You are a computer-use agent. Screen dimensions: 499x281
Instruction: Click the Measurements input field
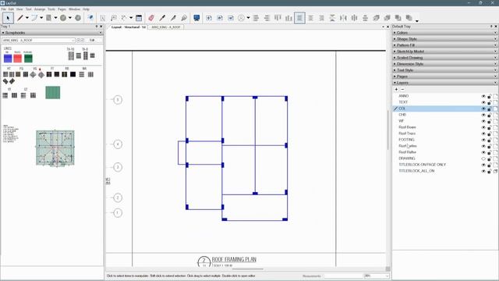343,276
